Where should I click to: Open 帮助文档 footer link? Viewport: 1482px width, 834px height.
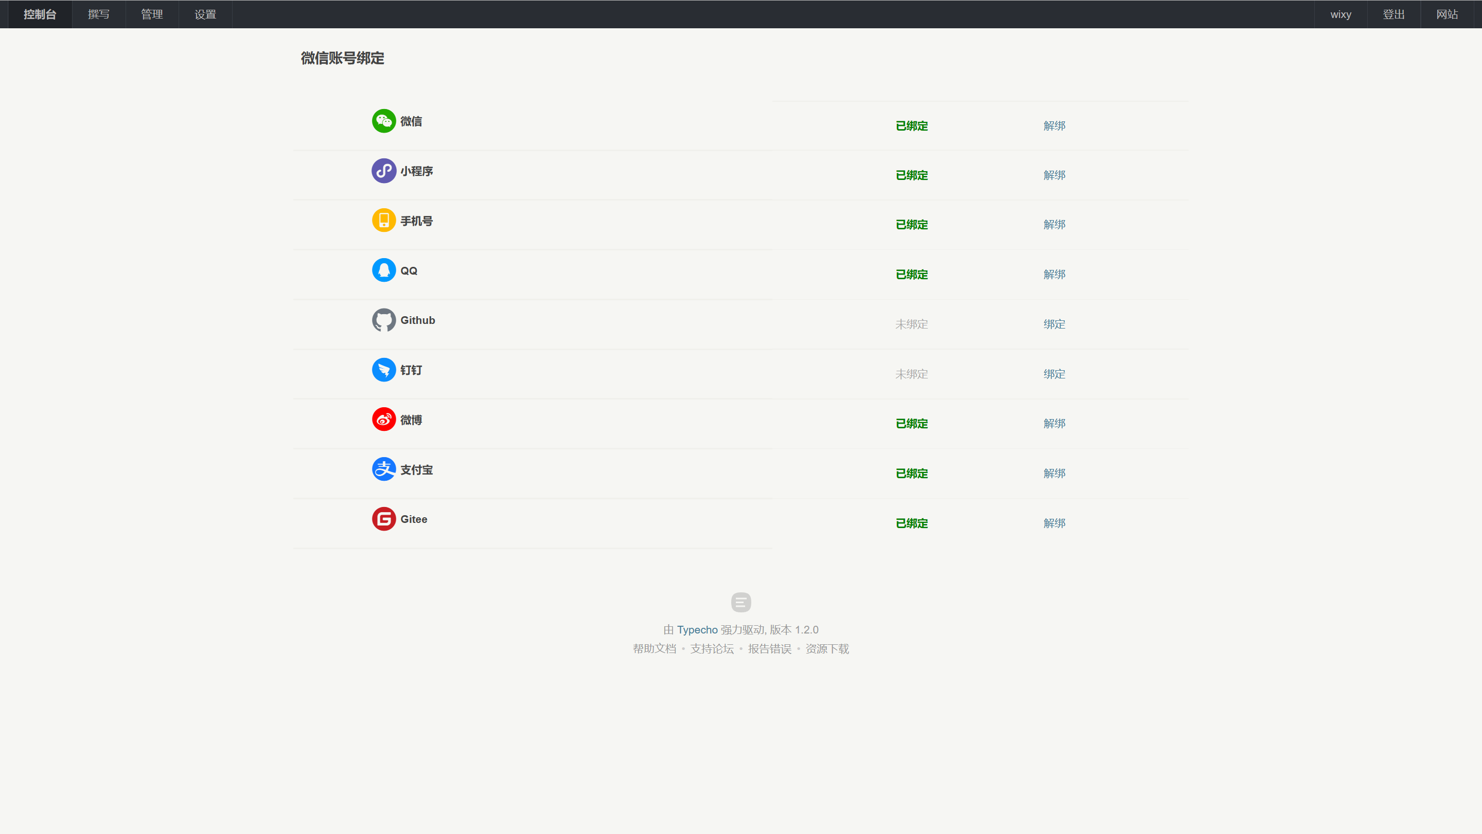[x=654, y=649]
